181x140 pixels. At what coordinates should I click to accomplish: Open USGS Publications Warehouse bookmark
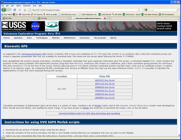click(88, 14)
